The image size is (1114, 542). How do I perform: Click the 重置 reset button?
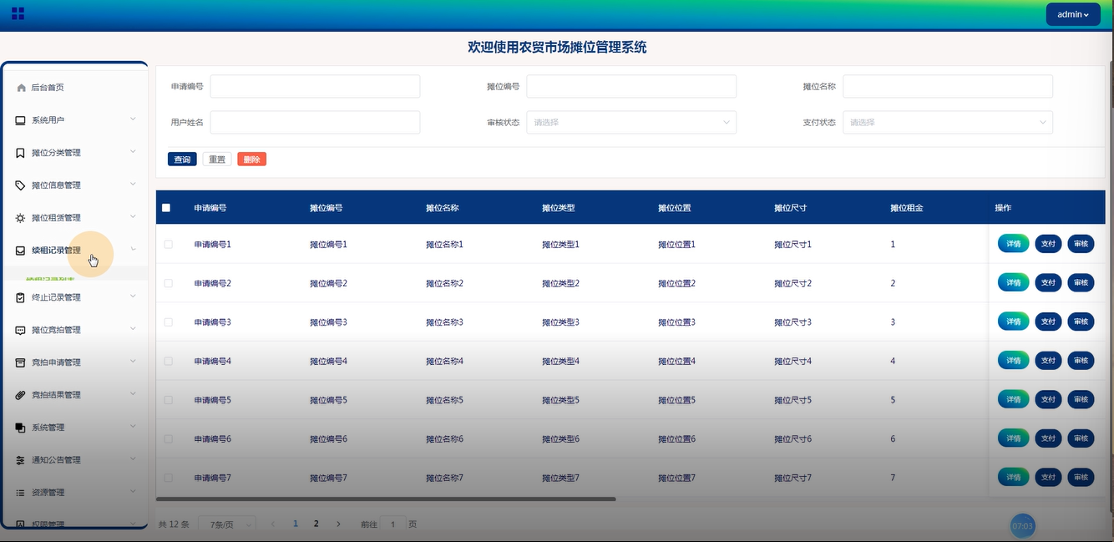click(x=217, y=160)
